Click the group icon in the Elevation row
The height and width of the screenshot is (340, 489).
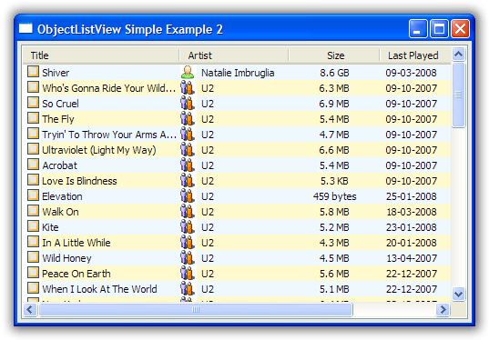coord(188,196)
